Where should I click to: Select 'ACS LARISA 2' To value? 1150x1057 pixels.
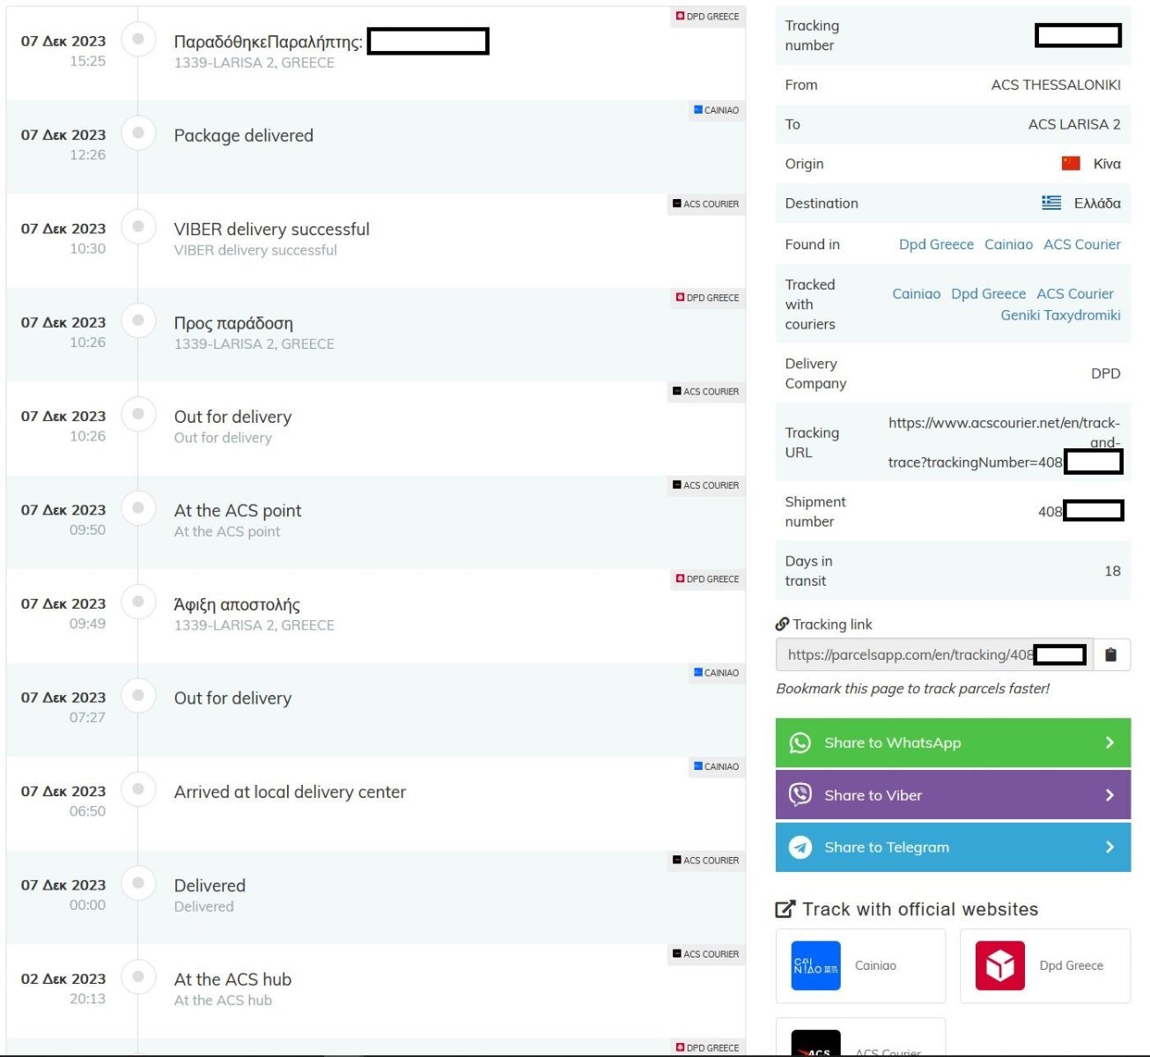click(x=1074, y=124)
